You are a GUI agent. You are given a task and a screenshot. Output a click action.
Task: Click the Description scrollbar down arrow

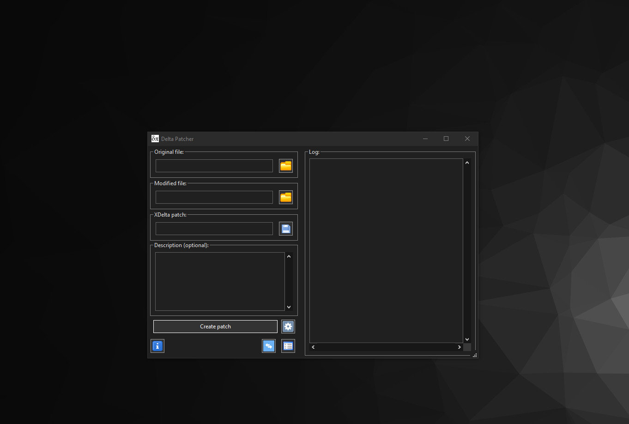pyautogui.click(x=289, y=306)
